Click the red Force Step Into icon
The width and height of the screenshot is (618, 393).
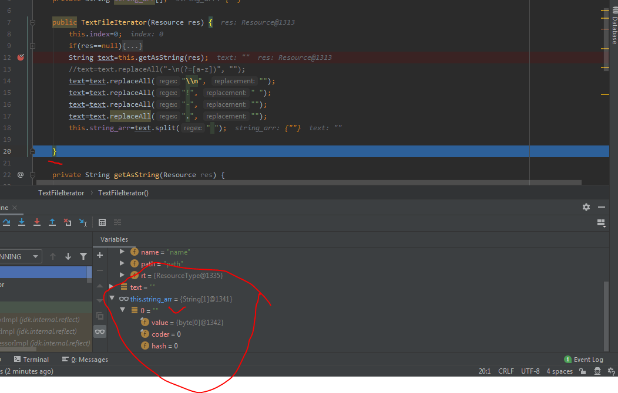[36, 222]
